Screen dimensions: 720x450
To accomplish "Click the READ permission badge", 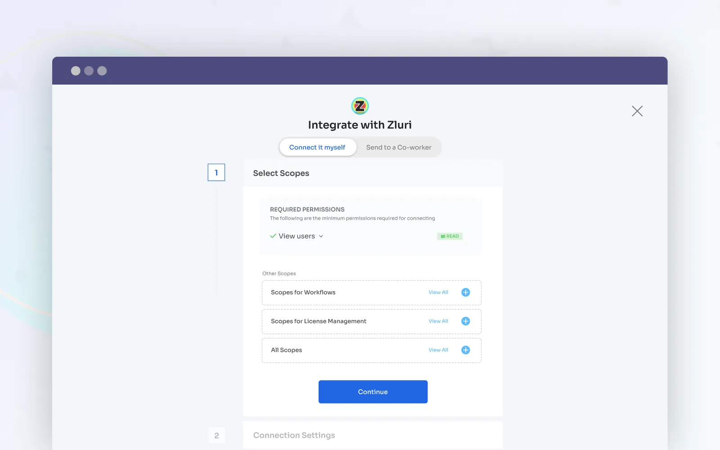I will 450,236.
